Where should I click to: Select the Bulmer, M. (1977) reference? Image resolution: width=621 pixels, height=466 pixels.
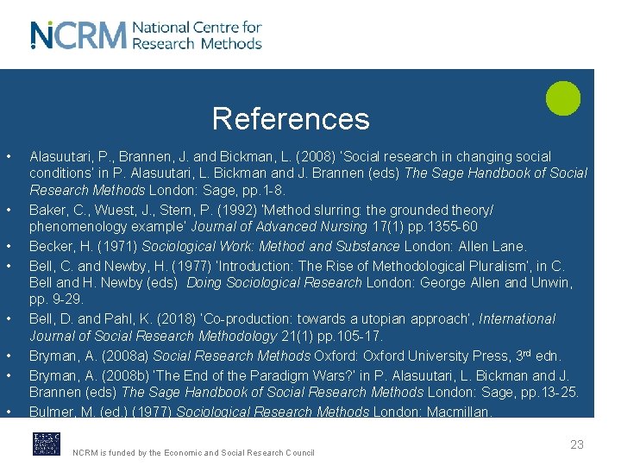pos(260,412)
